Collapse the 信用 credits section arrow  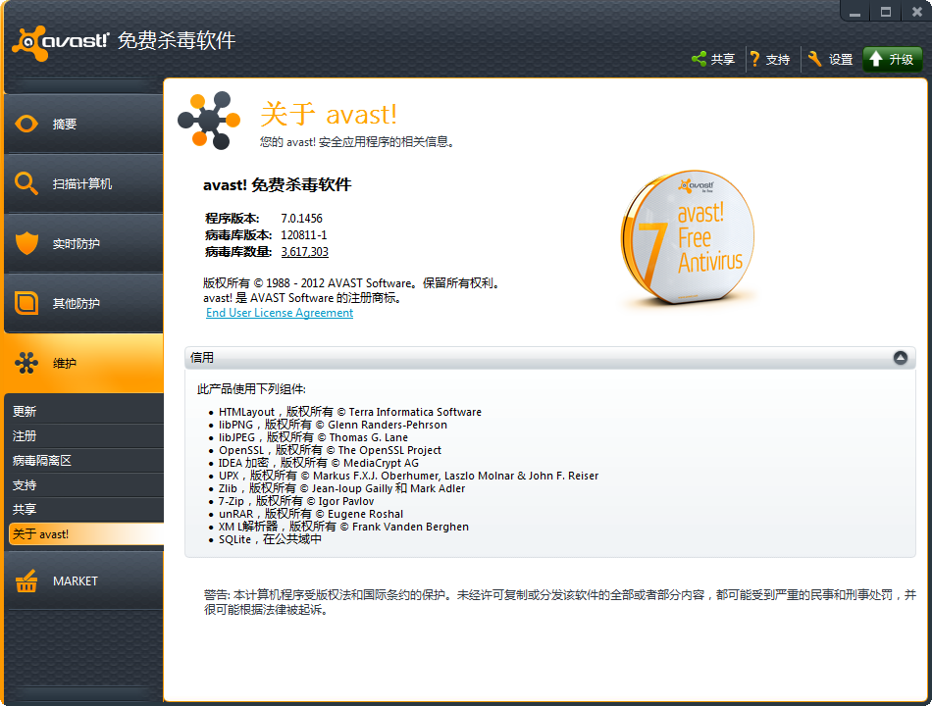(901, 358)
